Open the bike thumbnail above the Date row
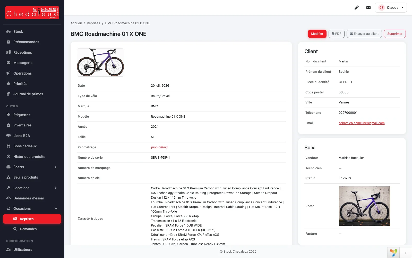Viewport: 412px width, 258px height. click(100, 62)
